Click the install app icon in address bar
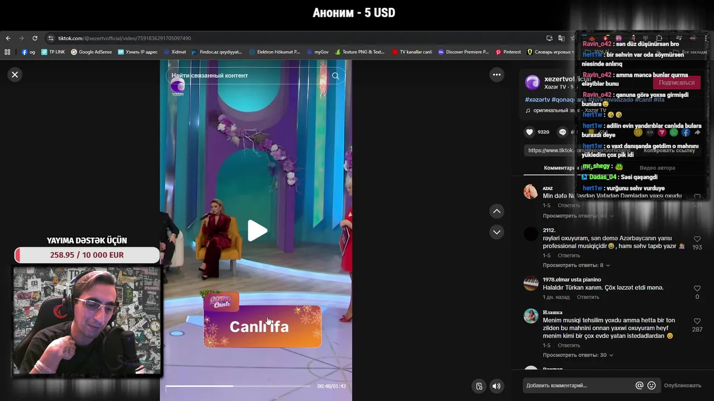This screenshot has height=401, width=714. pos(549,38)
